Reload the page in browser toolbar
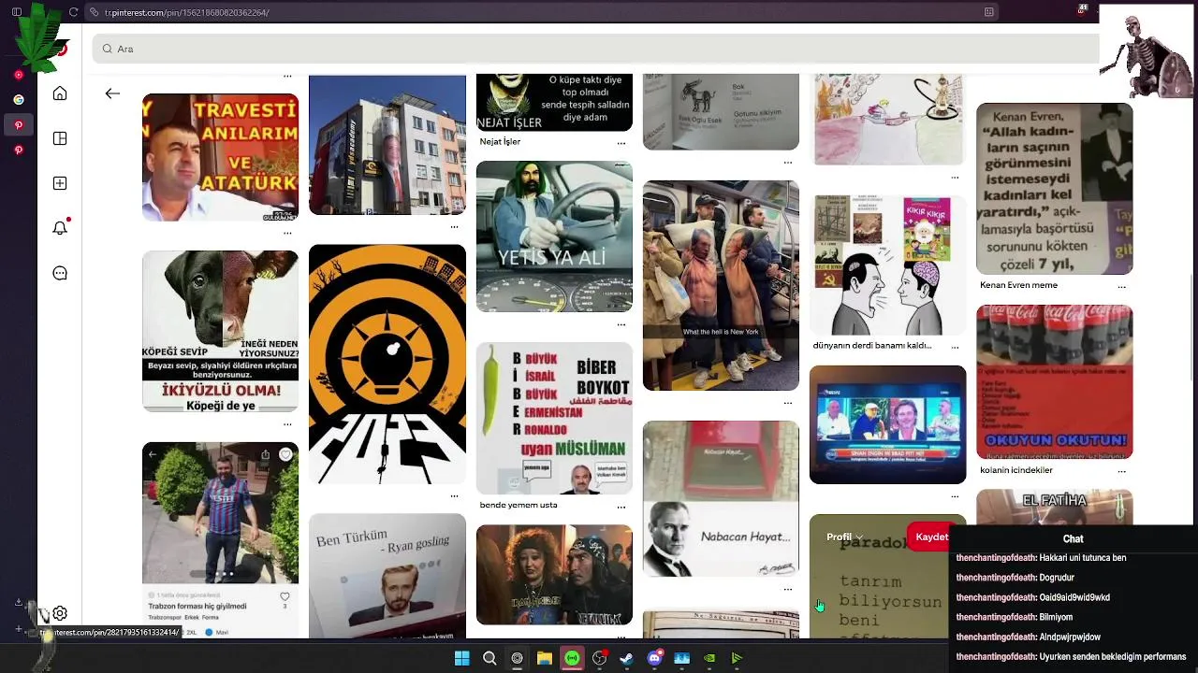The width and height of the screenshot is (1198, 673). 74,12
